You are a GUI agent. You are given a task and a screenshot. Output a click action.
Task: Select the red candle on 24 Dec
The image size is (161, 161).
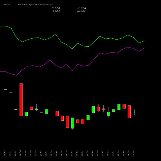tap(129, 112)
